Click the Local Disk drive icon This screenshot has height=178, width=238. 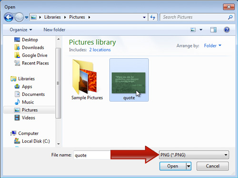coord(17,141)
